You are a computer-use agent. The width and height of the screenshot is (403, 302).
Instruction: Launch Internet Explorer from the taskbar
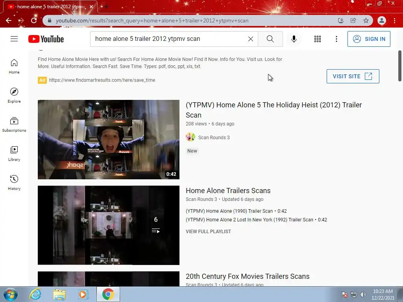(35, 294)
